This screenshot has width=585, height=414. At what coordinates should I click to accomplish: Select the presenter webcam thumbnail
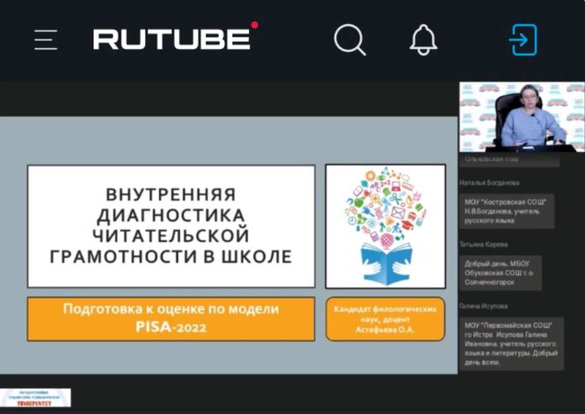pos(522,117)
